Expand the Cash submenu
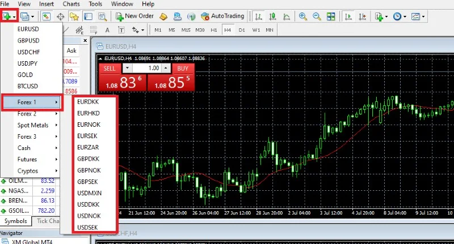The image size is (454, 244). pyautogui.click(x=31, y=148)
